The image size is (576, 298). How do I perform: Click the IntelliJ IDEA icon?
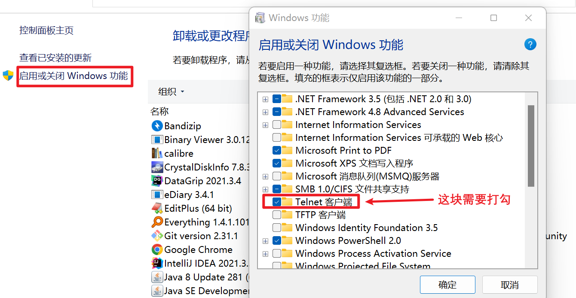[x=157, y=263]
